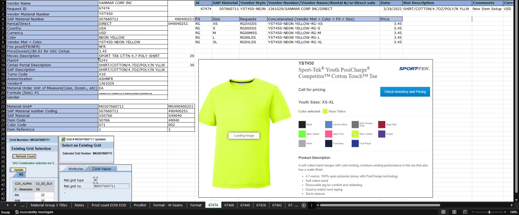Viewport: 519px width, 215px height.
Task: Open the 67468 sheet tab
Action: [x=229, y=205]
